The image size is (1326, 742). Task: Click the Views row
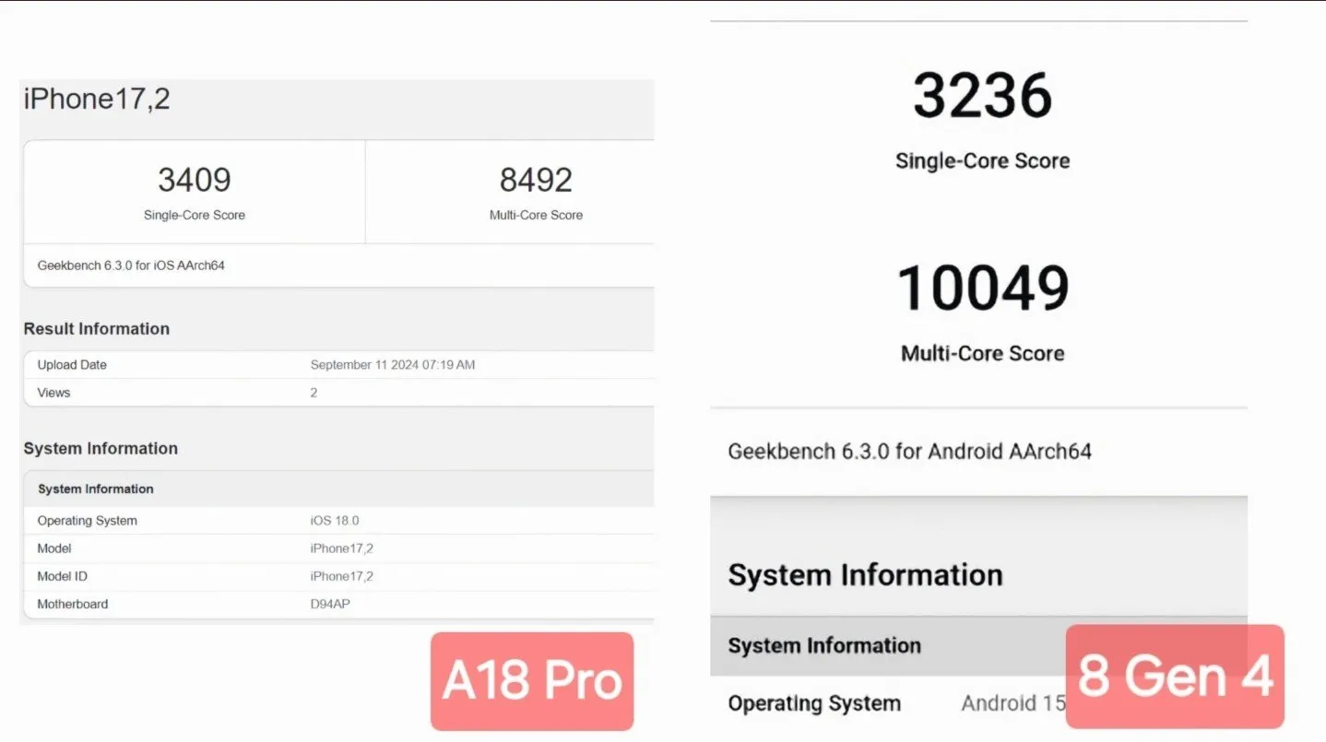point(338,393)
